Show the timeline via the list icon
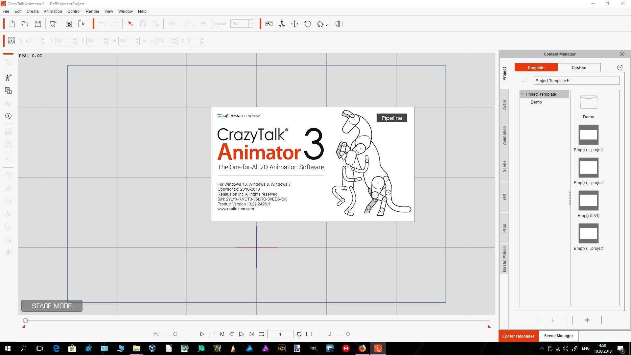The width and height of the screenshot is (631, 355). tap(309, 334)
